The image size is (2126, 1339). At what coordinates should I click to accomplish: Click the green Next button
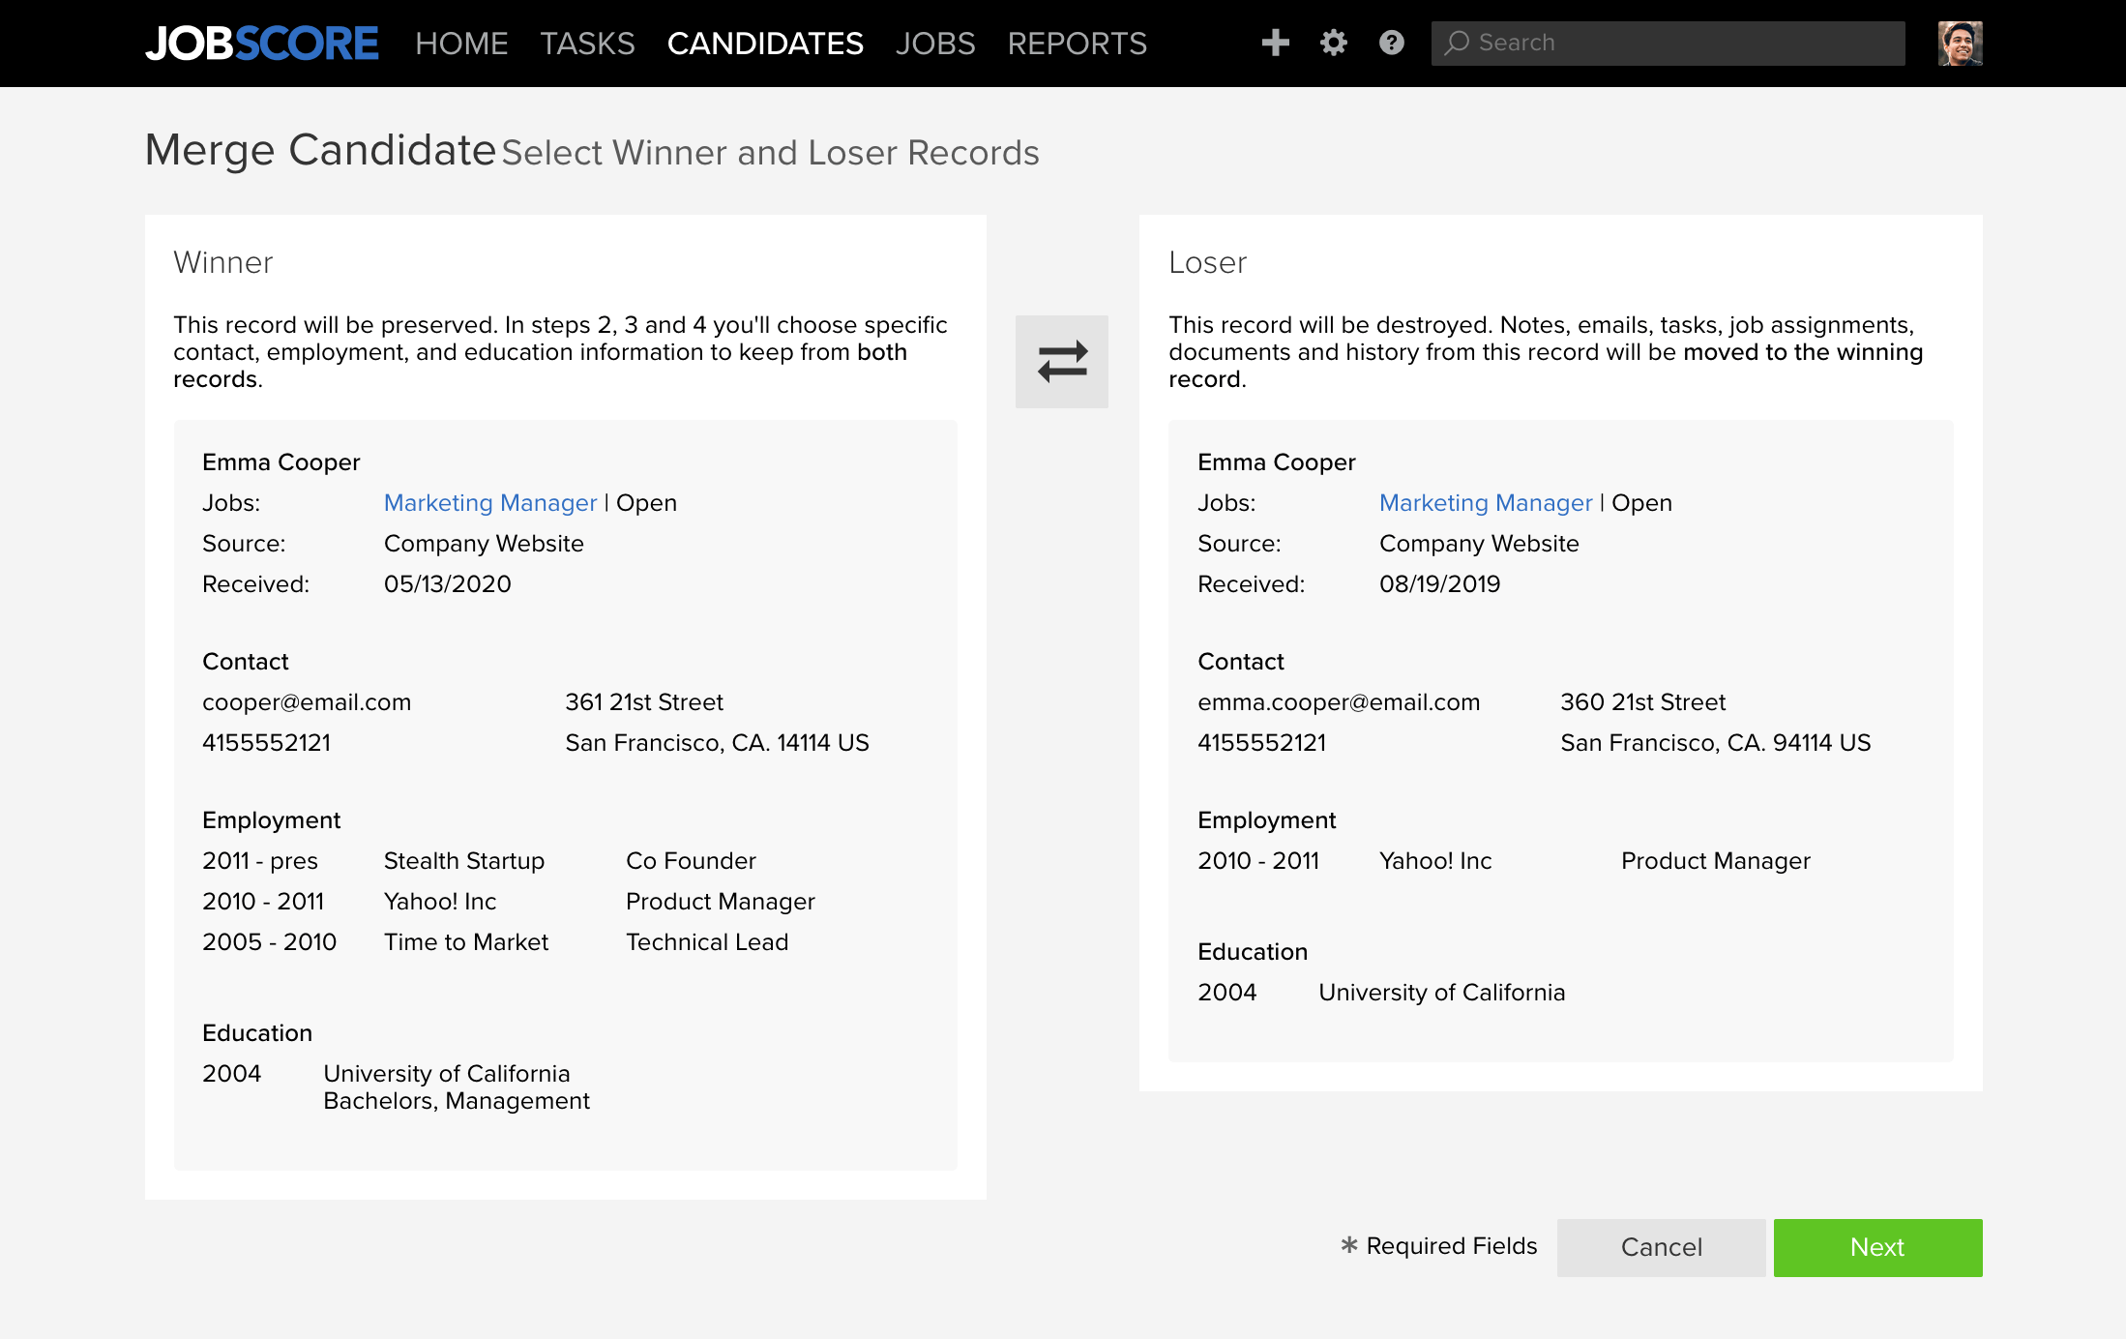coord(1878,1247)
